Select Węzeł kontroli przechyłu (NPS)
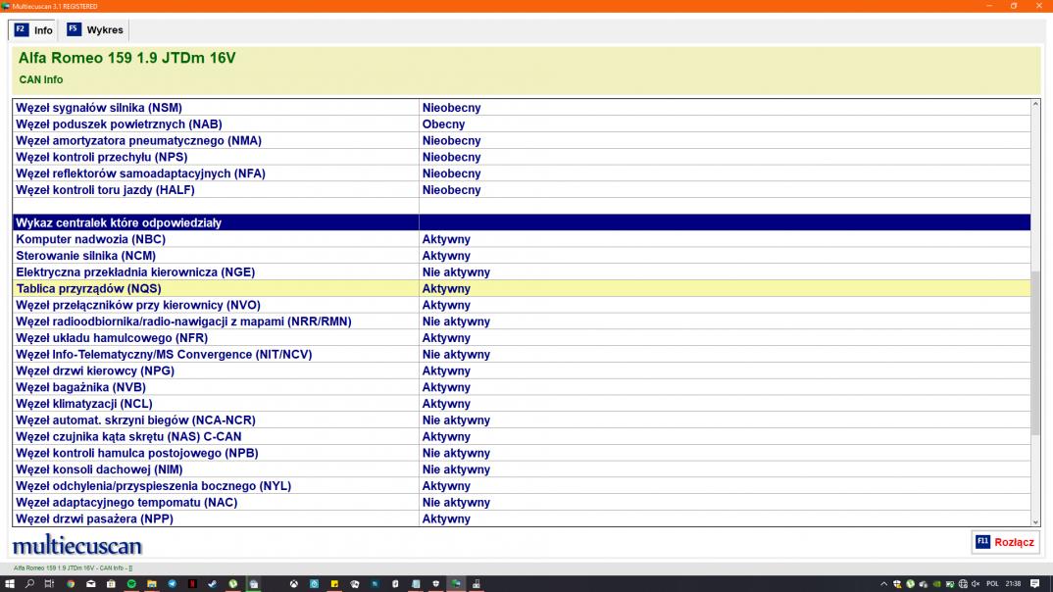This screenshot has height=592, width=1053. coord(522,157)
